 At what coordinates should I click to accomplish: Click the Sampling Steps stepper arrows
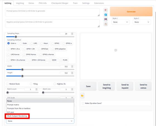pos(72,34)
